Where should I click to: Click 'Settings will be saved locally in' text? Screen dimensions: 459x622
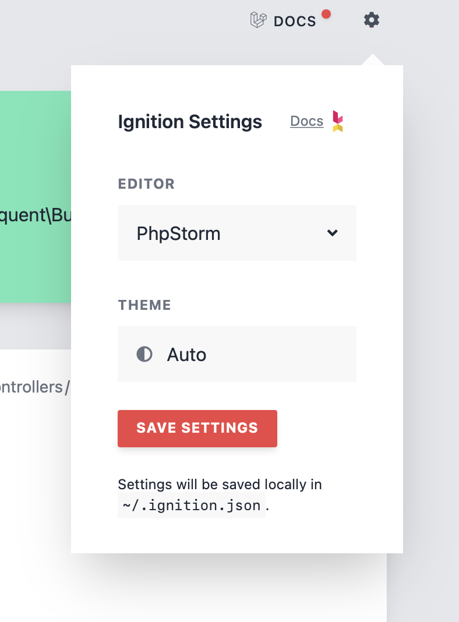(220, 485)
